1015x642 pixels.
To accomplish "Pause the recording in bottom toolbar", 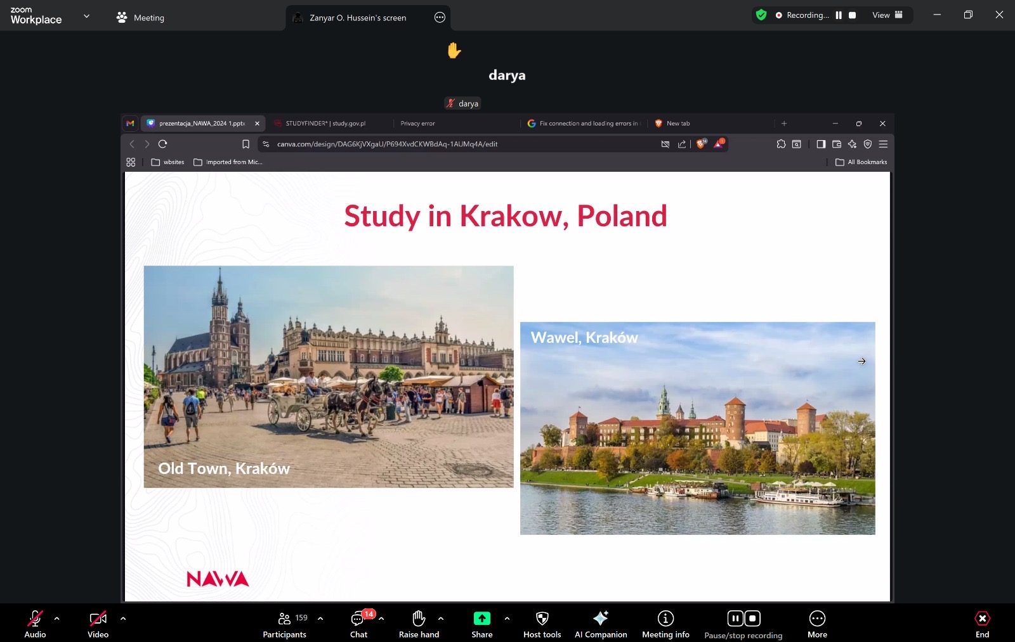I will point(735,619).
